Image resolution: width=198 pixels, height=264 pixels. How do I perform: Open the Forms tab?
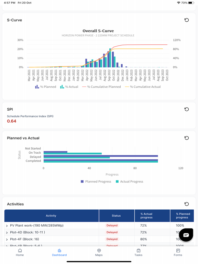tap(178, 253)
